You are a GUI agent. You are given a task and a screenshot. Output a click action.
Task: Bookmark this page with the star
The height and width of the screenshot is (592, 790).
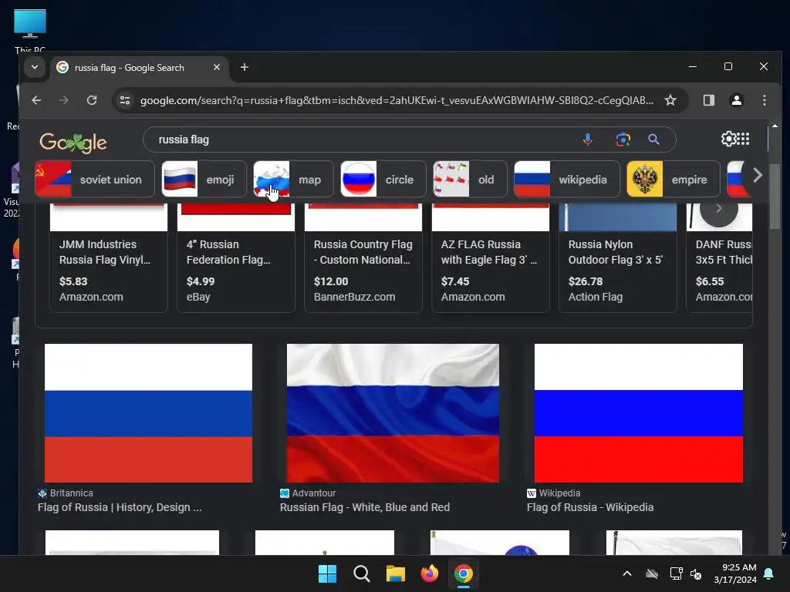pyautogui.click(x=670, y=100)
